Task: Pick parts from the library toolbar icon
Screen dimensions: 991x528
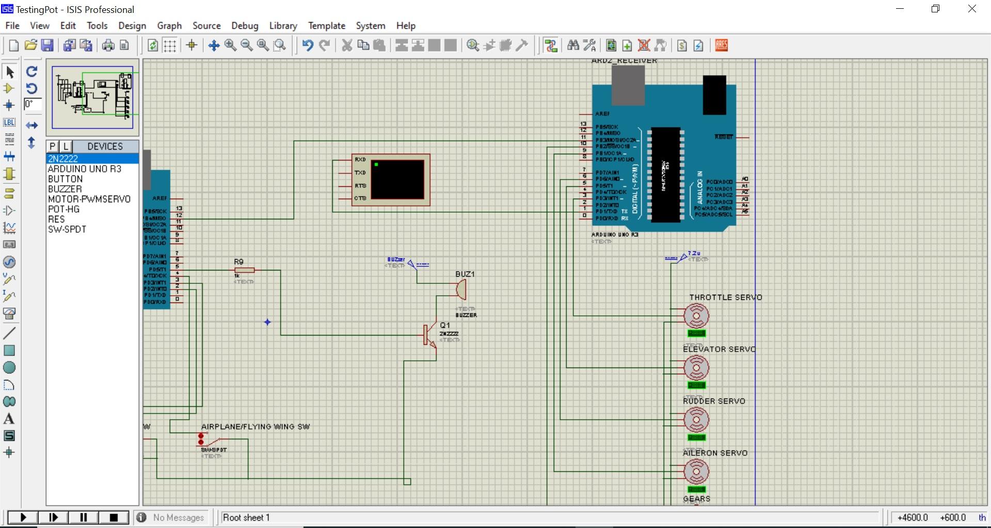Action: 473,45
